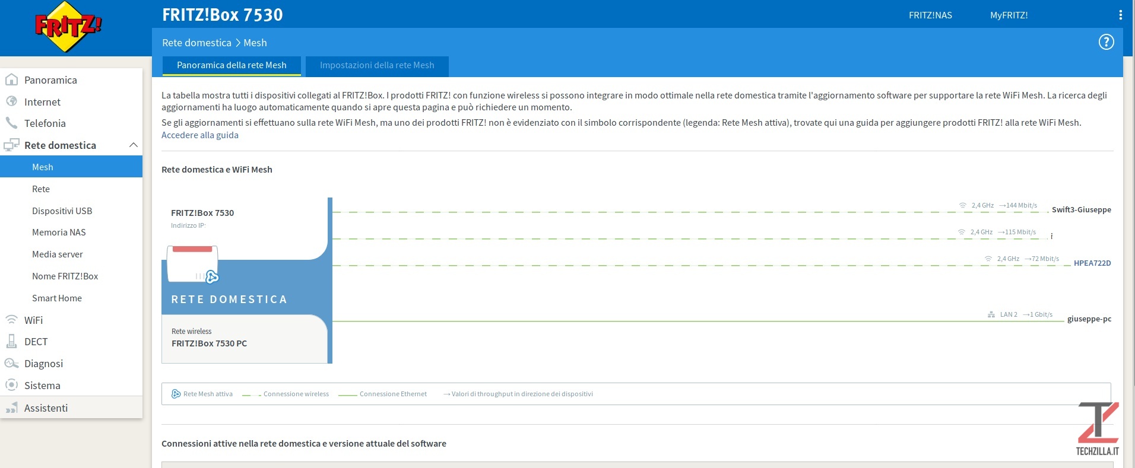Click the FRITZ!Box 7530 router image

coord(192,264)
